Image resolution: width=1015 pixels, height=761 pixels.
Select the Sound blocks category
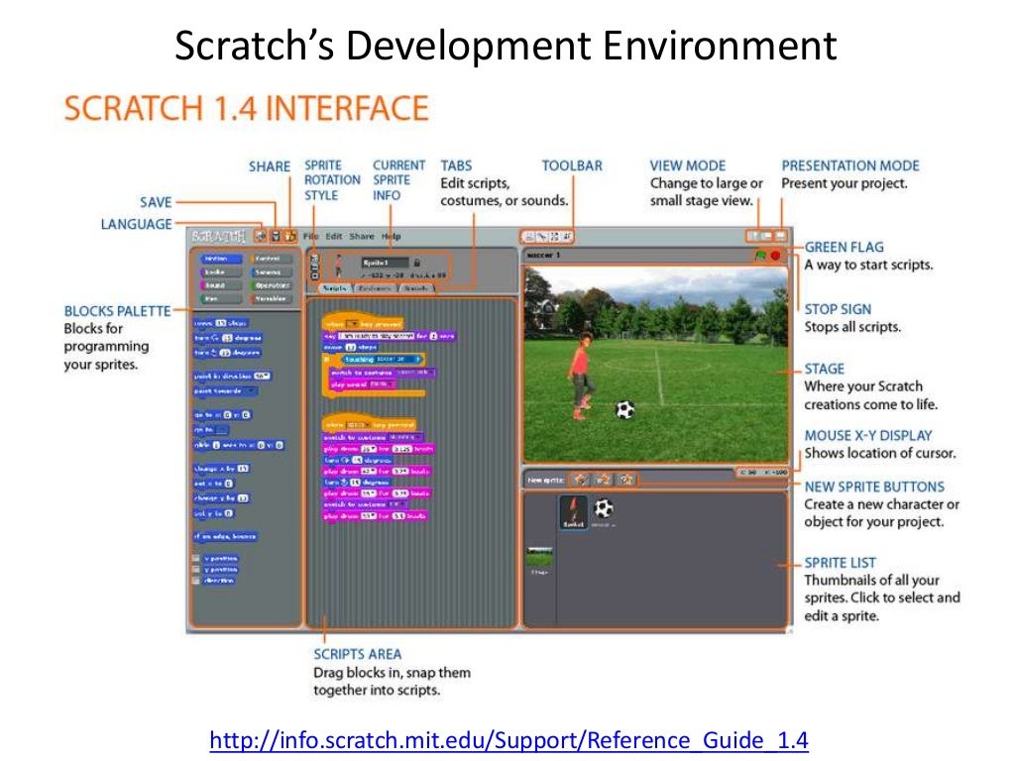point(221,285)
